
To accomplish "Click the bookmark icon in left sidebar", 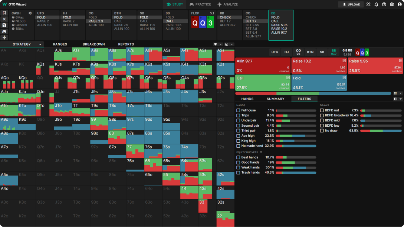I will (4, 13).
